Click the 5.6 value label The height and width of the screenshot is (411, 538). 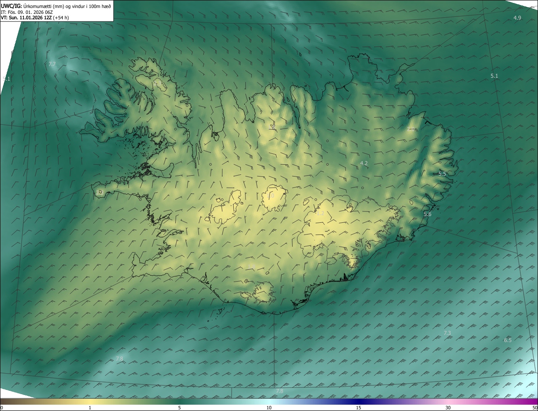pos(427,214)
